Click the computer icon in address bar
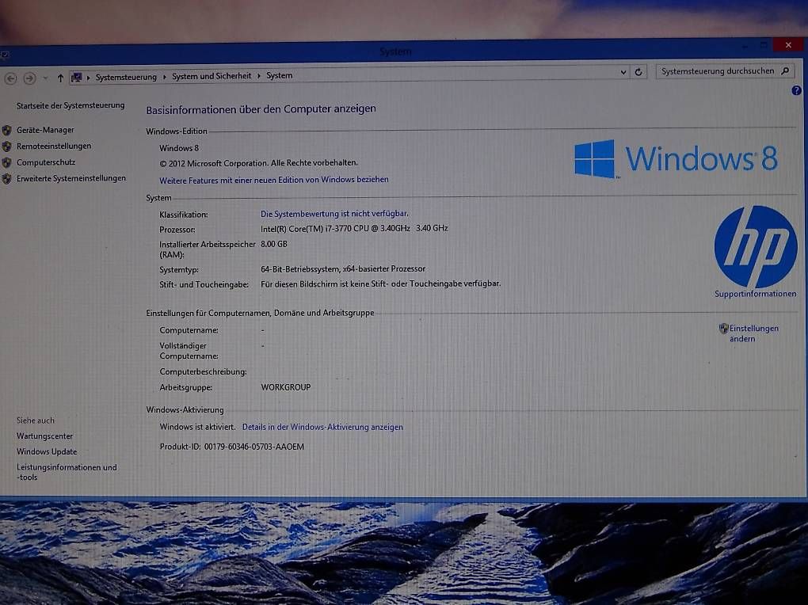Viewport: 808px width, 605px height. pos(76,78)
